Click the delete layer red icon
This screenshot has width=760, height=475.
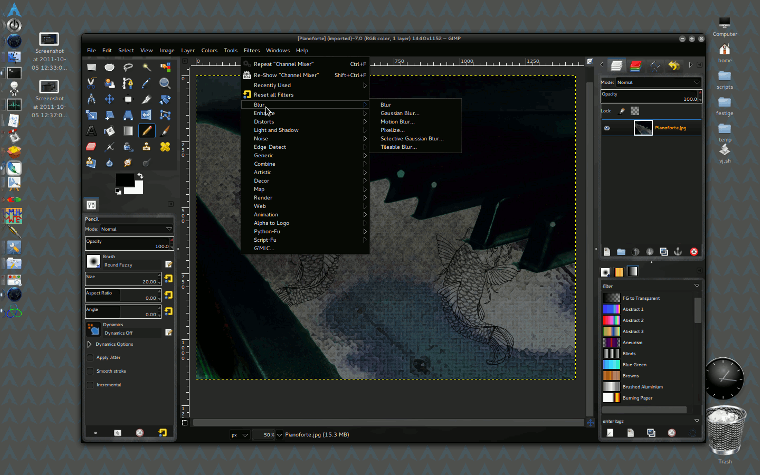pos(694,252)
